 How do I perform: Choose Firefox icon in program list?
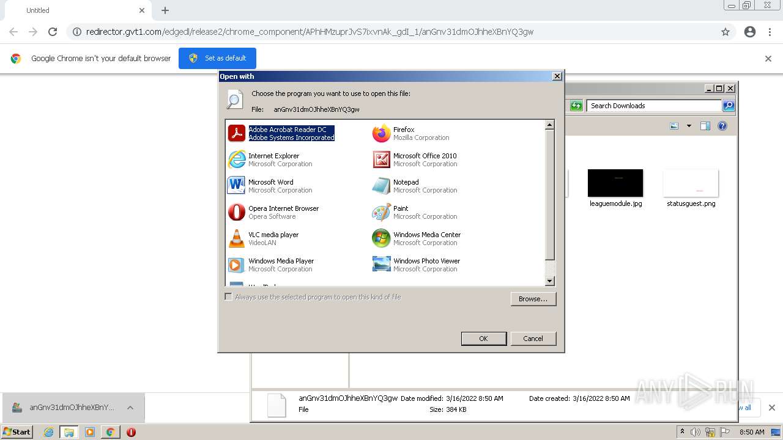381,133
